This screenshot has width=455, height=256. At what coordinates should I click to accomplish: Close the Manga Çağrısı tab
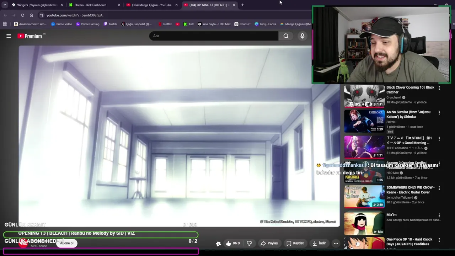click(x=176, y=5)
